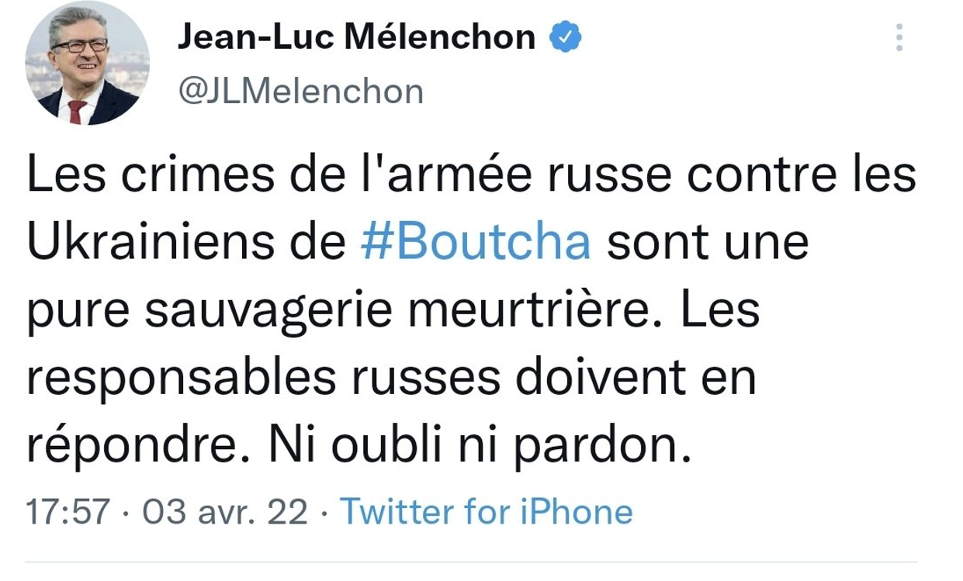Open the tweet options three-dot menu
This screenshot has height=581, width=963.
coord(899,37)
